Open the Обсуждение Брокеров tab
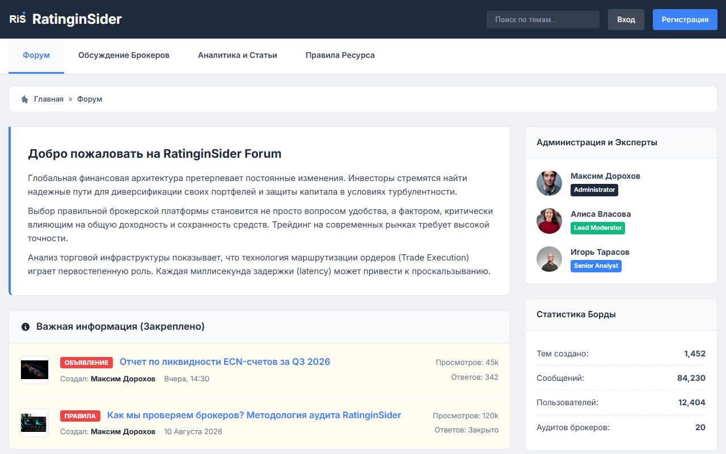 (124, 56)
